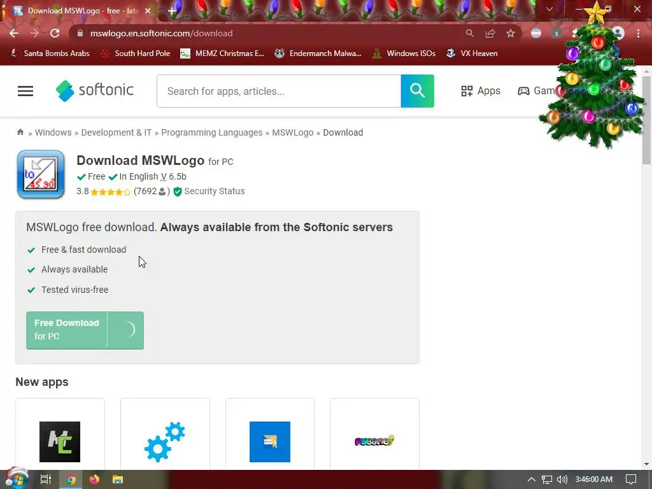Screen dimensions: 652x489
Task: Click the version text 6.5b
Action: [178, 176]
